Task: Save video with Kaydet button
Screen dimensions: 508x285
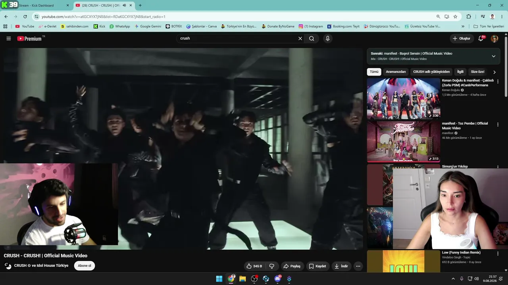Action: click(317, 266)
